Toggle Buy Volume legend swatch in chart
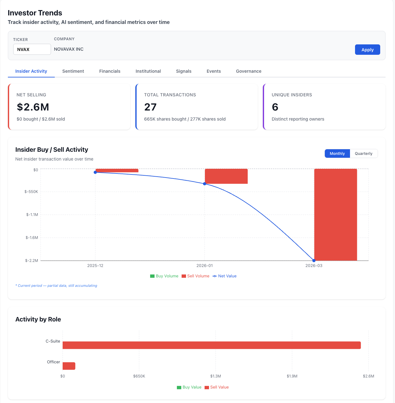Viewport: 395px width, 403px height. (x=153, y=276)
